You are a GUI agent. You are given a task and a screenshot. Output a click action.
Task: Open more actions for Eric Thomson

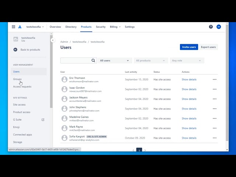(215, 80)
